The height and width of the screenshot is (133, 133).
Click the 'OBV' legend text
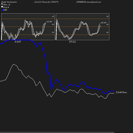point(5,10)
